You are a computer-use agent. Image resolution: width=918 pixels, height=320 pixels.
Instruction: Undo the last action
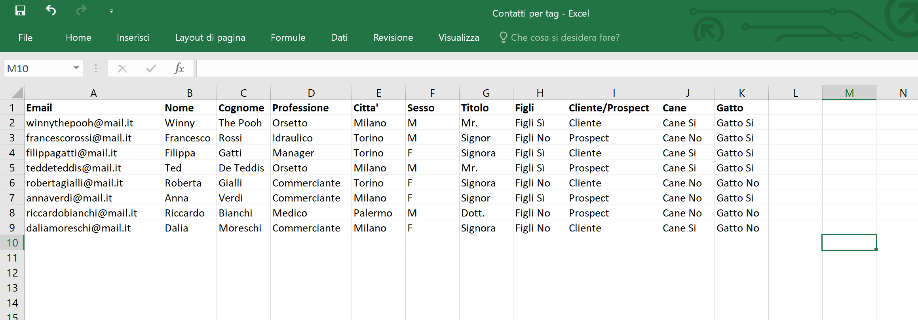coord(51,11)
